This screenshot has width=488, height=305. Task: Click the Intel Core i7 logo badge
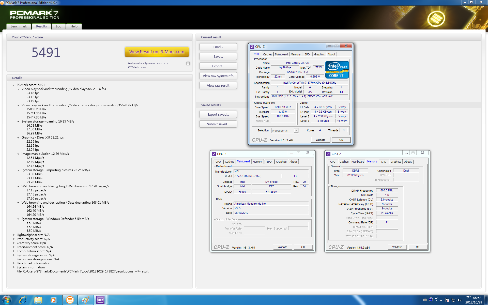[337, 70]
